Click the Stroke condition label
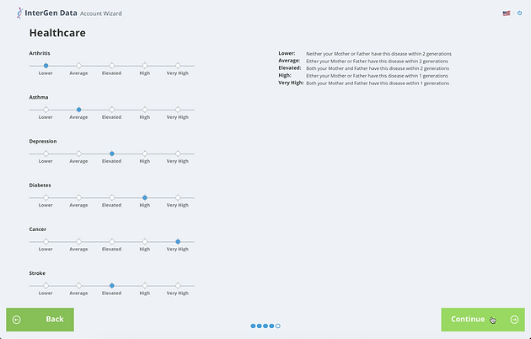 point(37,273)
